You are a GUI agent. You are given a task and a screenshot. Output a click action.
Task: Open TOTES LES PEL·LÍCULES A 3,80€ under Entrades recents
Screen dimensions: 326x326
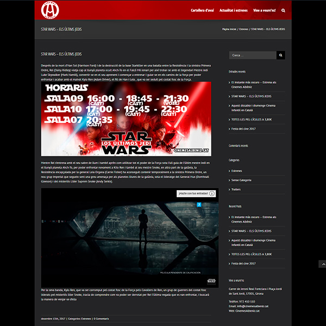[252, 120]
